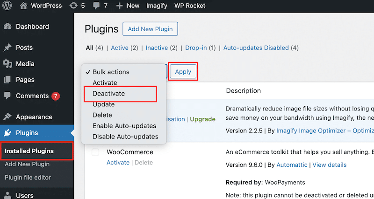Open Posts in sidebar
The image size is (374, 199).
click(x=24, y=48)
